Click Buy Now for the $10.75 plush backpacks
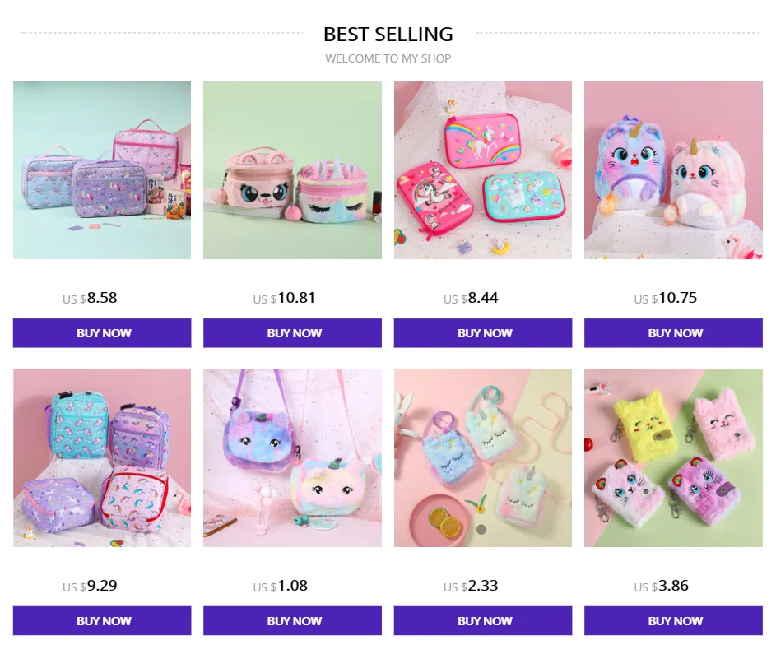Screen dimensions: 776x668 click(674, 333)
